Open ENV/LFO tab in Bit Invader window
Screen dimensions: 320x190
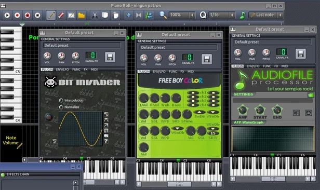pos(62,70)
